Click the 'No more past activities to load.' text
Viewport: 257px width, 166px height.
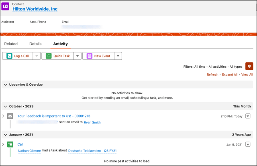click(x=127, y=161)
